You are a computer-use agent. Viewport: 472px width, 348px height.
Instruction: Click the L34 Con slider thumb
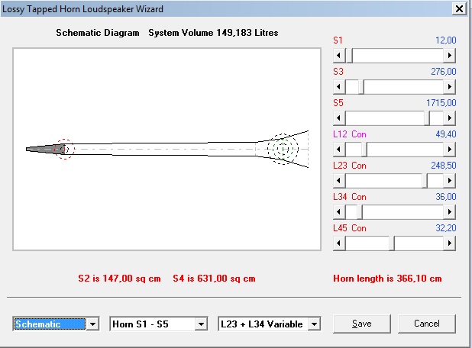pyautogui.click(x=360, y=211)
